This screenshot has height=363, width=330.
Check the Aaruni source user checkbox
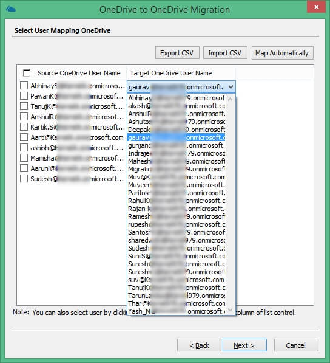[x=24, y=168]
